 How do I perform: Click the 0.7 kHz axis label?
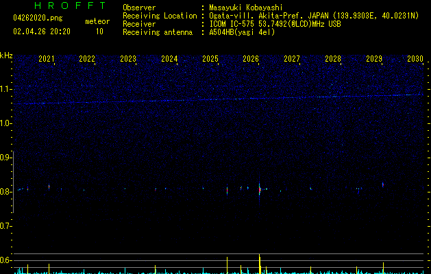(x=6, y=226)
